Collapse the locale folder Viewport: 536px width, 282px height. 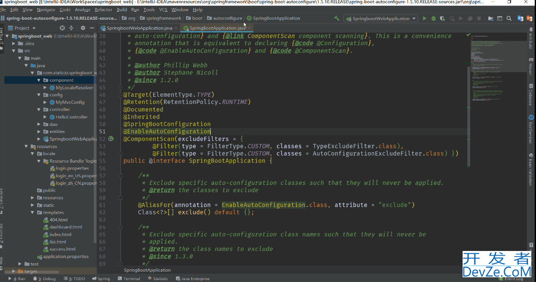(x=33, y=154)
